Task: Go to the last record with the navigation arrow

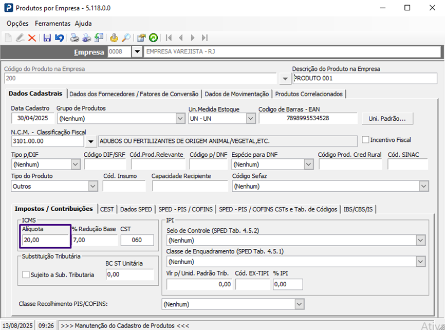Action: [x=205, y=38]
